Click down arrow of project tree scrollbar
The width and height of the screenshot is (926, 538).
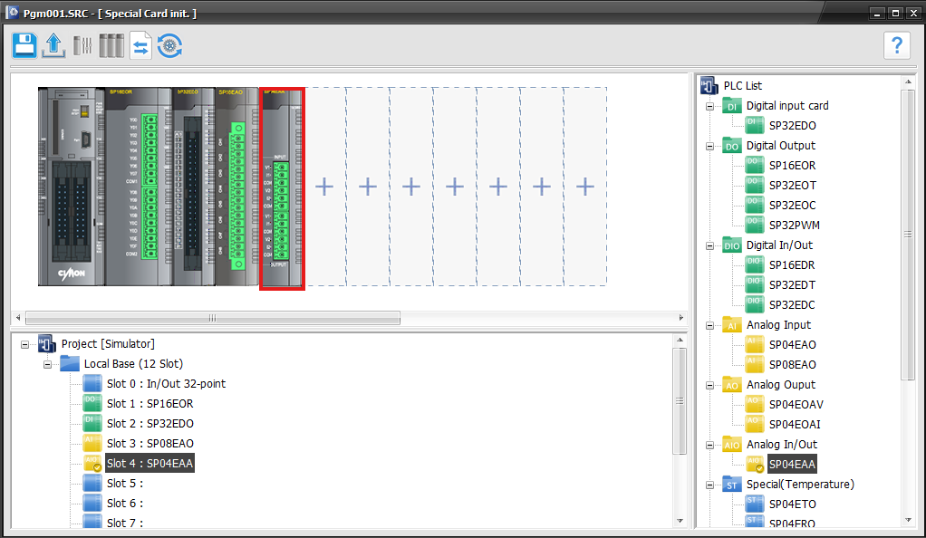point(680,521)
